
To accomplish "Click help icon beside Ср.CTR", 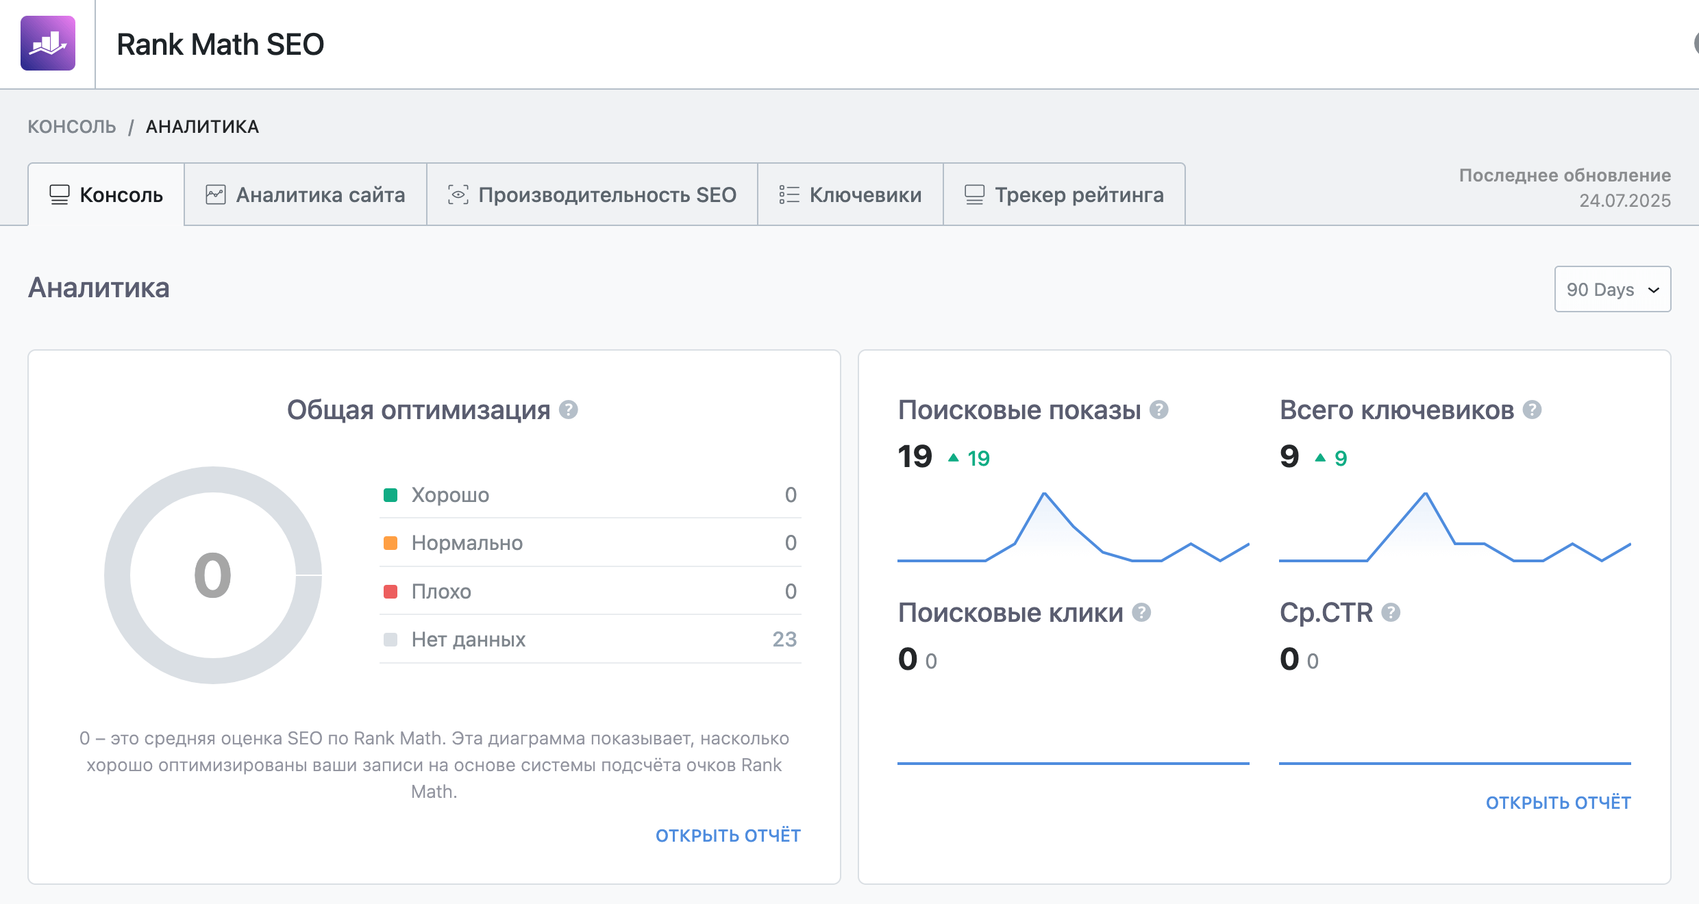I will click(x=1391, y=612).
